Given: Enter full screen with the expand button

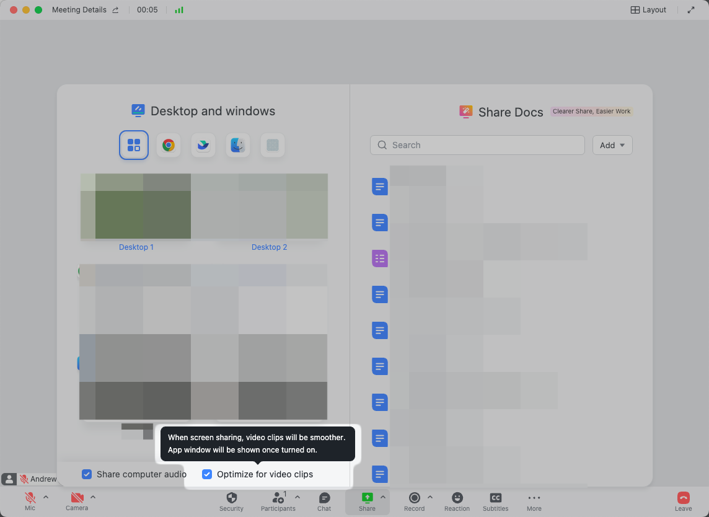Looking at the screenshot, I should [x=691, y=9].
